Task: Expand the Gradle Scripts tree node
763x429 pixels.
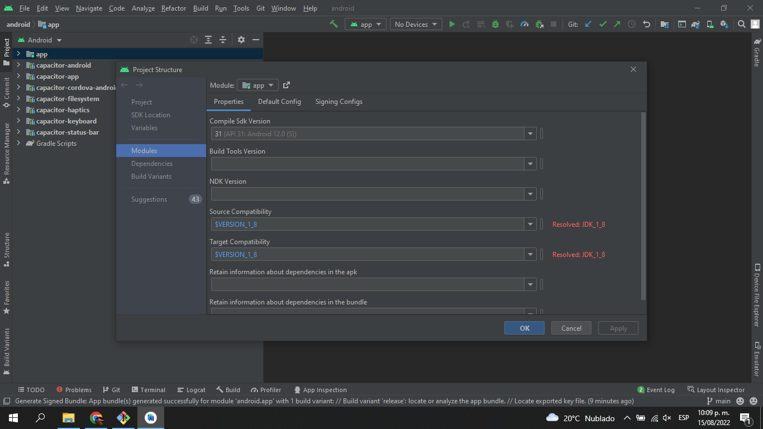Action: pyautogui.click(x=18, y=144)
